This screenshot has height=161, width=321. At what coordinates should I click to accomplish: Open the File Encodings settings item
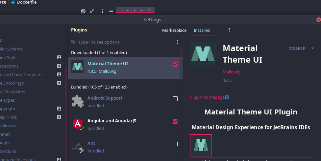(12, 83)
